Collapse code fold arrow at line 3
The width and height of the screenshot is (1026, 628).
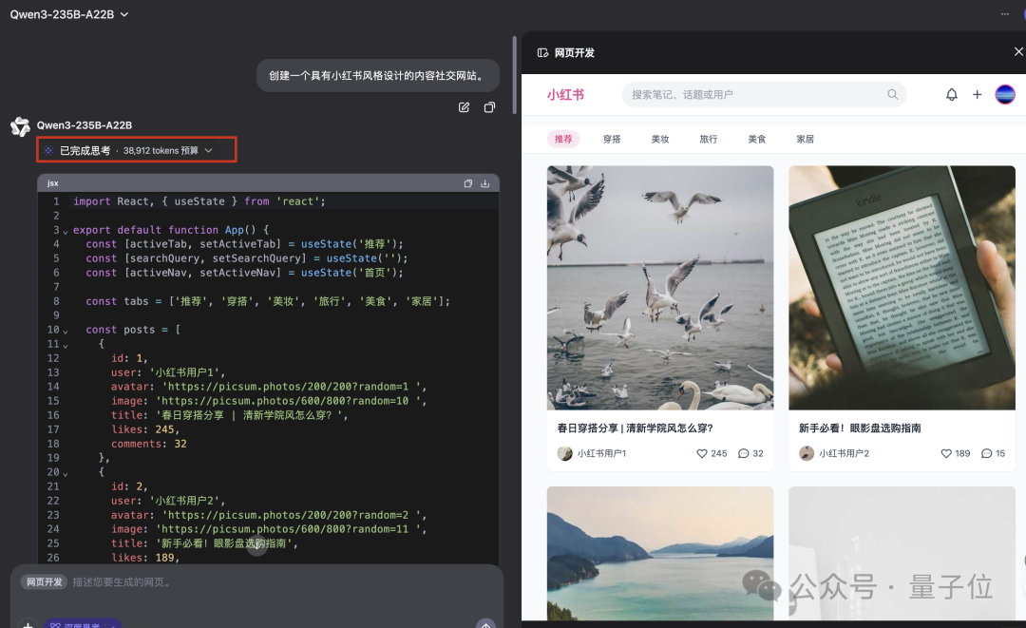[66, 231]
